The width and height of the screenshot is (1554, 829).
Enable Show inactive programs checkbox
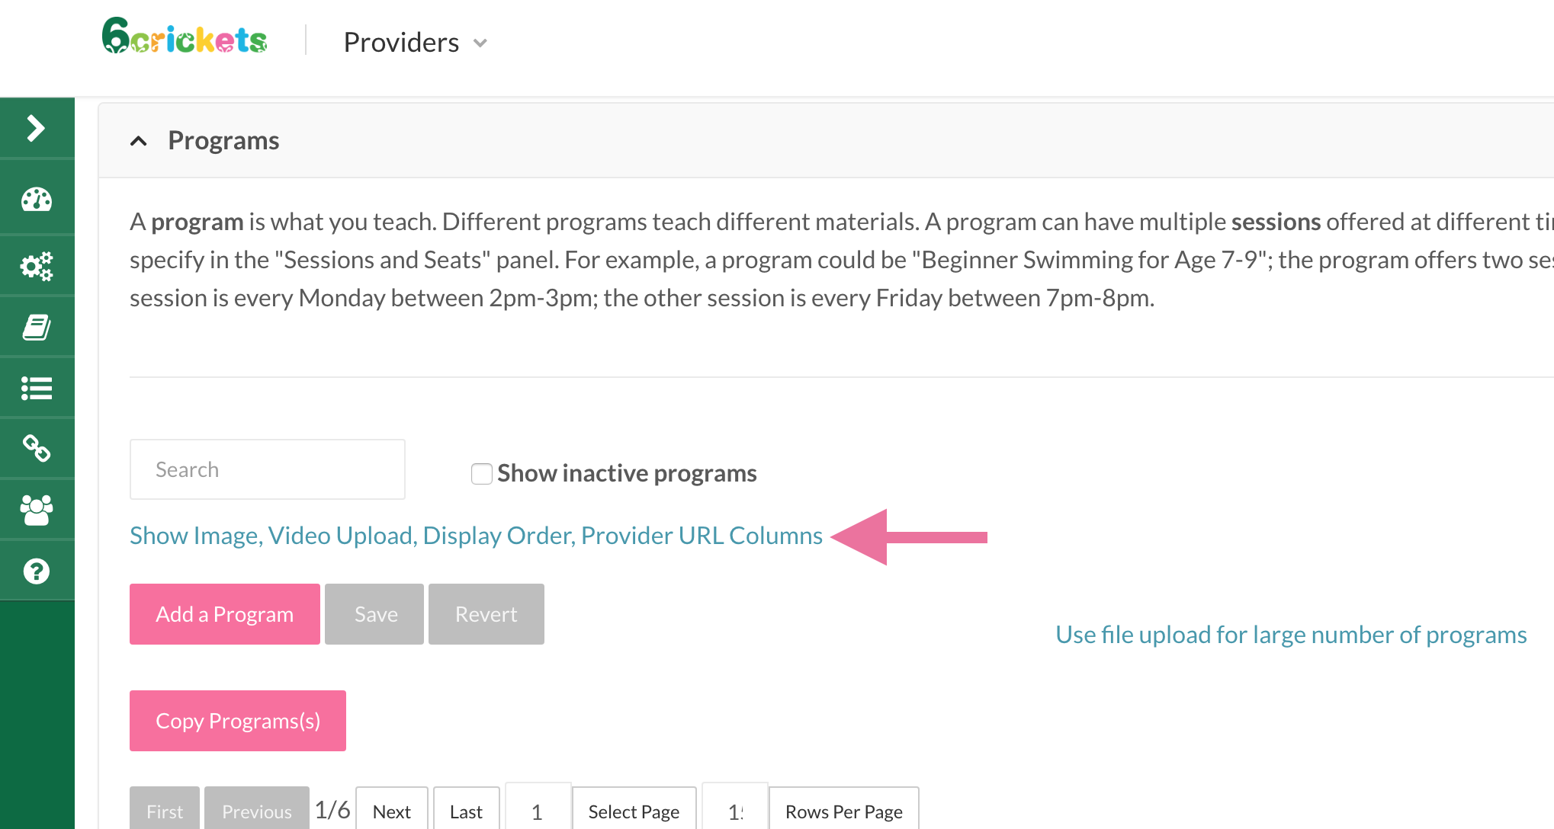pyautogui.click(x=481, y=474)
